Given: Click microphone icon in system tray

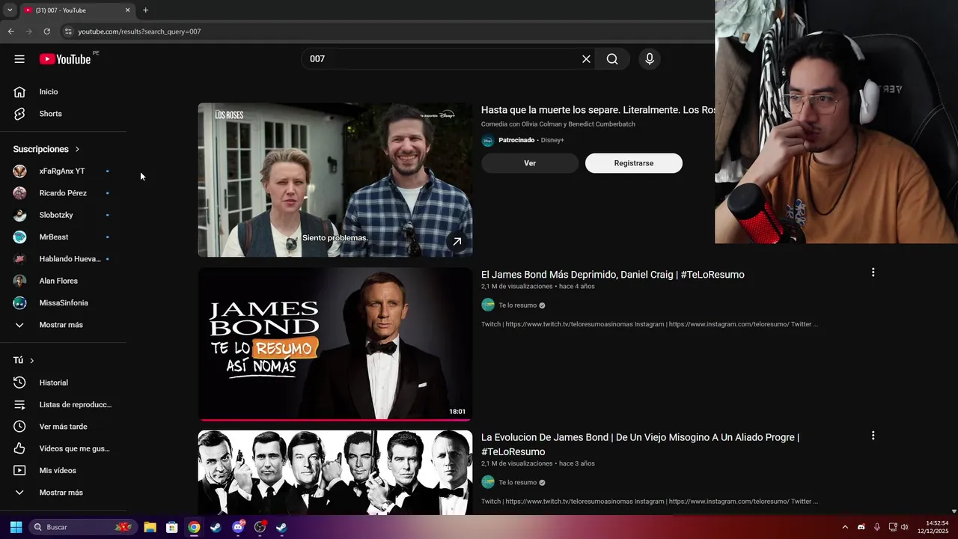Looking at the screenshot, I should pos(876,527).
